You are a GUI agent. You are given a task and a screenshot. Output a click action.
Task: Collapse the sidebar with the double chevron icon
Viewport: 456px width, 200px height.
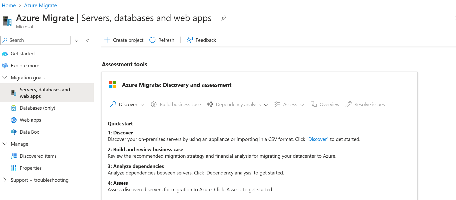(x=88, y=40)
